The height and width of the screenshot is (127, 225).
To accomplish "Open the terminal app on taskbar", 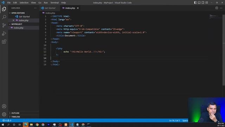I will [x=89, y=125].
